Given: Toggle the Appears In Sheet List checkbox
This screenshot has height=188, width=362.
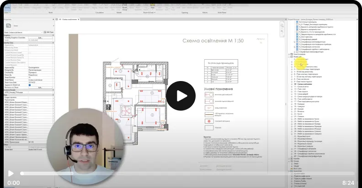Looking at the screenshot, I should pyautogui.click(x=30, y=85).
